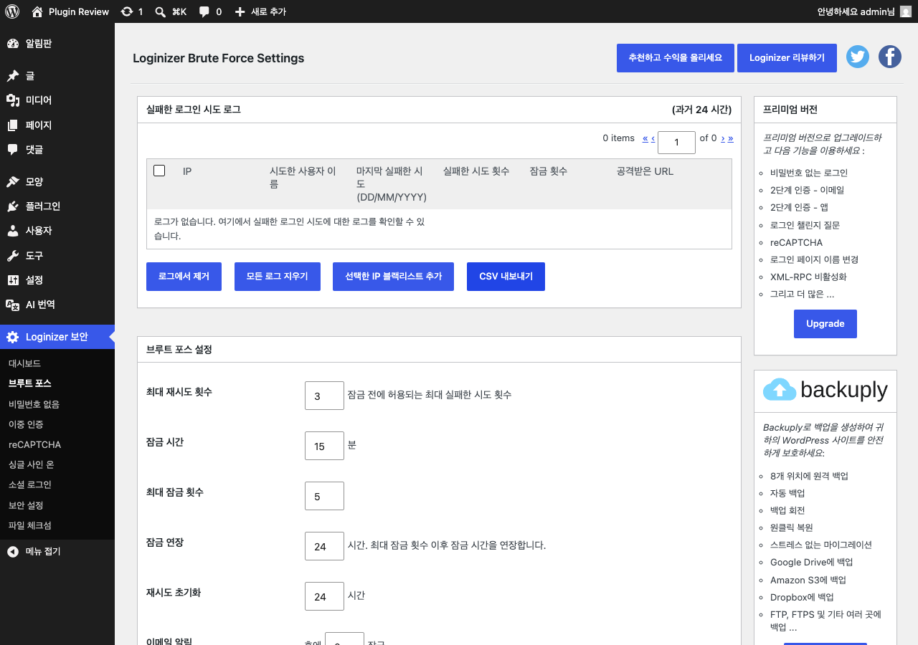The width and height of the screenshot is (918, 645).
Task: Open the comments bubble icon in admin bar
Action: click(204, 11)
